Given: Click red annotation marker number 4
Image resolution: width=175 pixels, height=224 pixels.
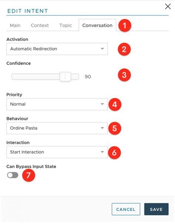Looking at the screenshot, I should tap(115, 104).
